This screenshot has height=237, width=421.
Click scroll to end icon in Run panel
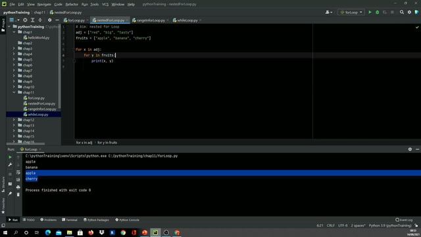point(18,180)
